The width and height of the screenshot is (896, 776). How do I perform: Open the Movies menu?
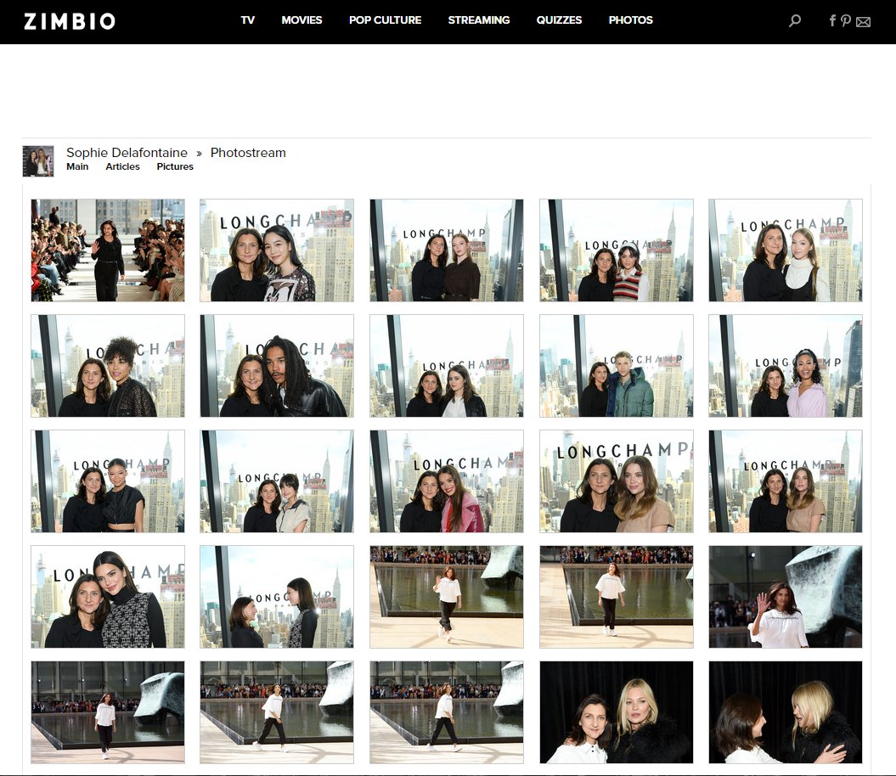(x=301, y=20)
